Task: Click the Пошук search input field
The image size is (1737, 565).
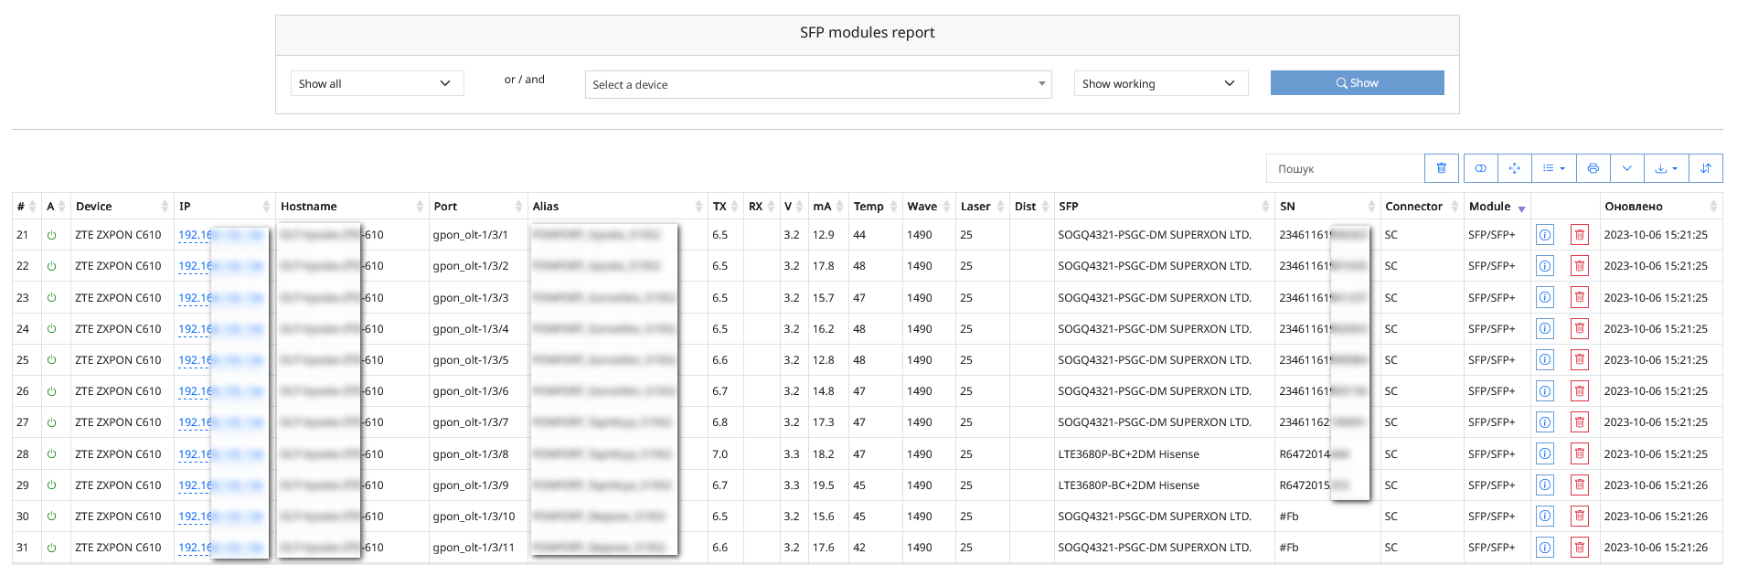Action: pos(1346,168)
